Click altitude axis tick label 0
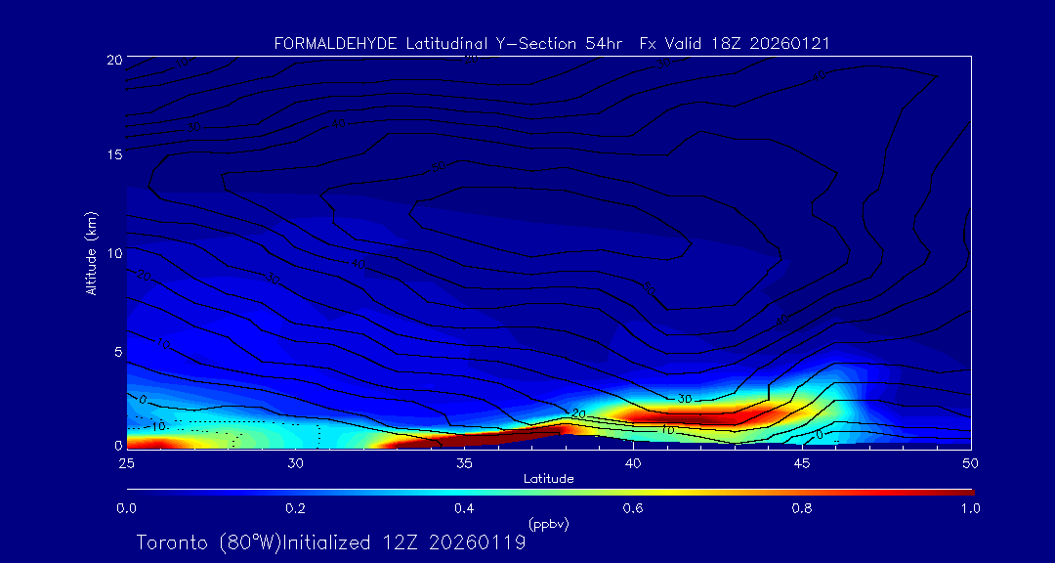 118,445
